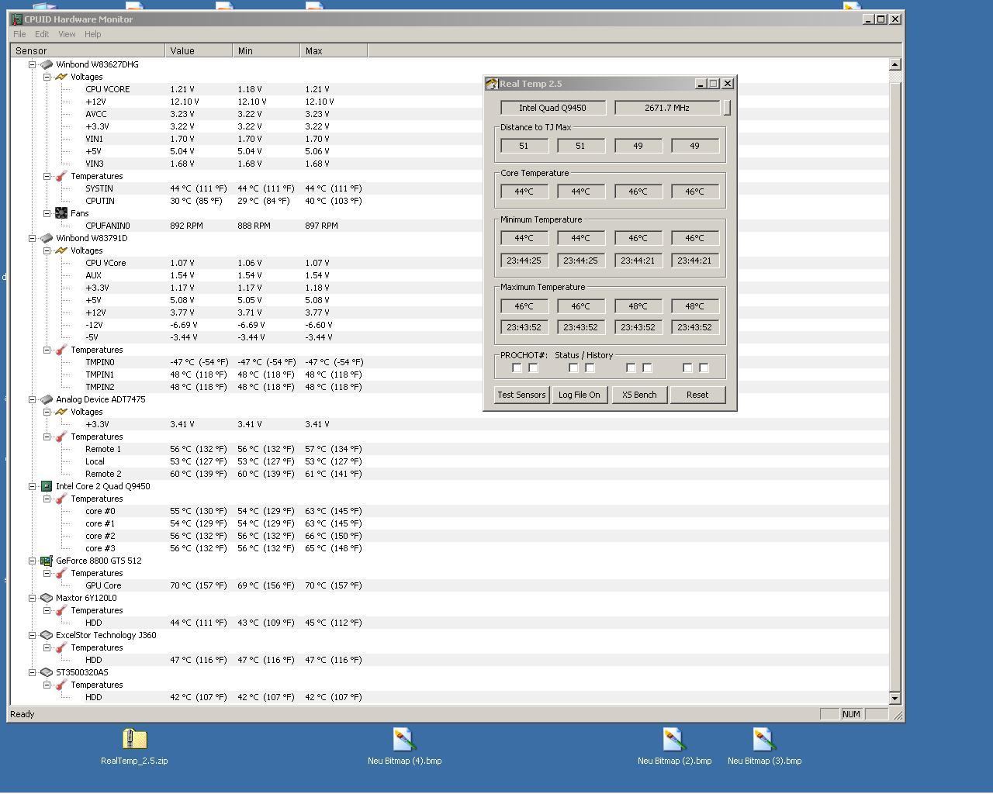Click the Maxtor 6Y120L0 drive icon

pyautogui.click(x=47, y=598)
